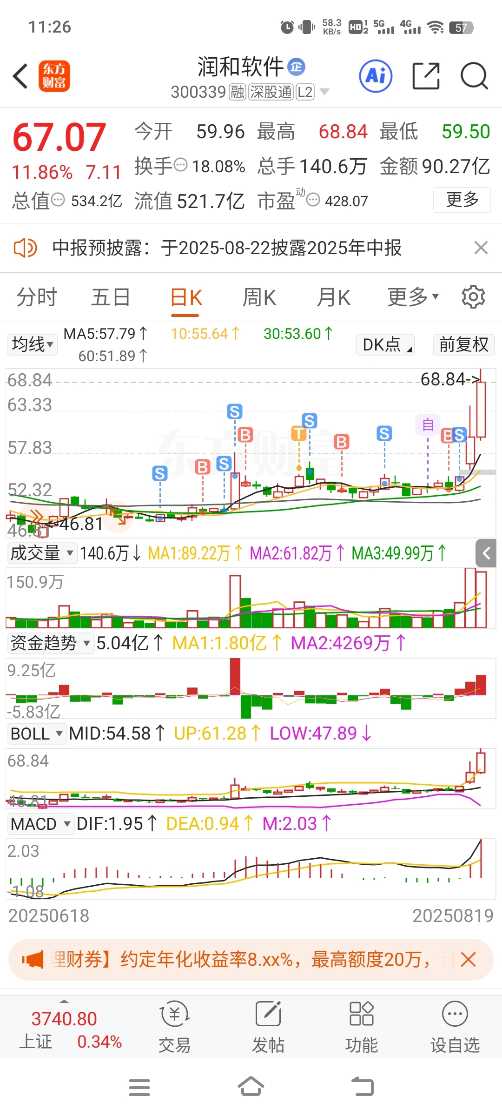Go back with the left arrow
Image resolution: width=502 pixels, height=1117 pixels.
tap(20, 76)
